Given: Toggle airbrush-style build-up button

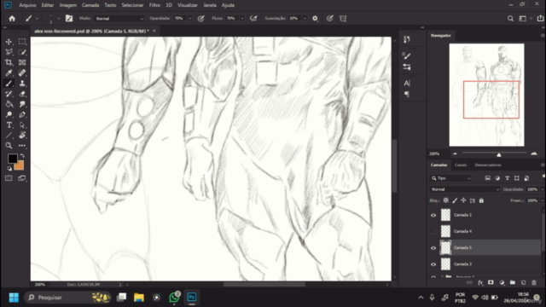Looking at the screenshot, I should point(253,19).
